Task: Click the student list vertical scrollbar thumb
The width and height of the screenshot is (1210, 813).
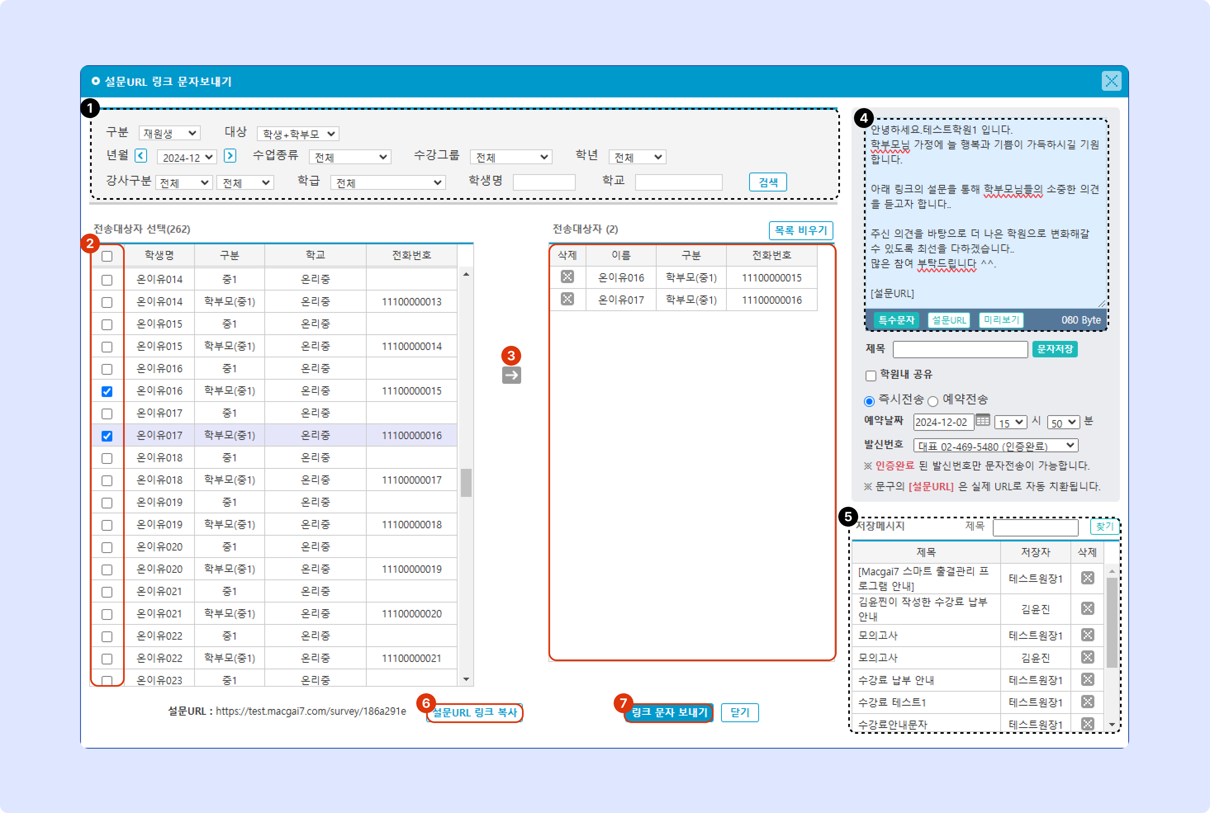Action: click(466, 482)
